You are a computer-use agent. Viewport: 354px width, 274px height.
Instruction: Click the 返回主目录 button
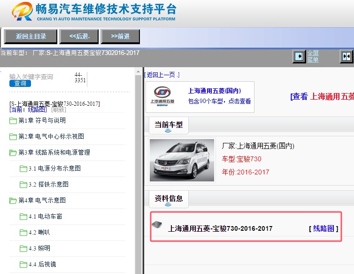click(x=31, y=36)
